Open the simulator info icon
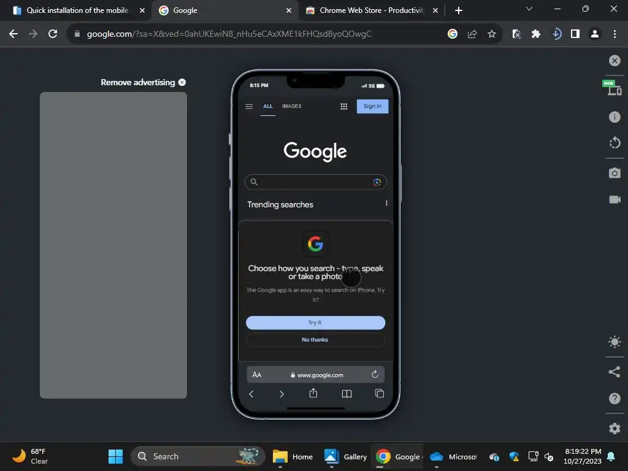 pos(615,117)
